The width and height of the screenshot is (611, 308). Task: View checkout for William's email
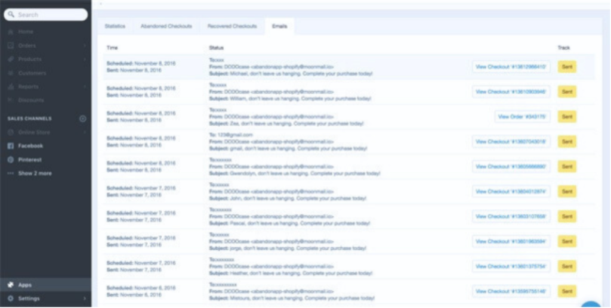[511, 92]
